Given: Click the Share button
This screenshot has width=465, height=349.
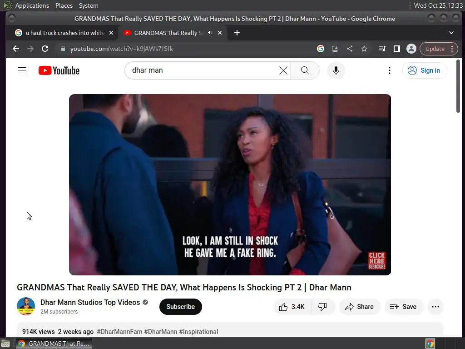Looking at the screenshot, I should [360, 307].
